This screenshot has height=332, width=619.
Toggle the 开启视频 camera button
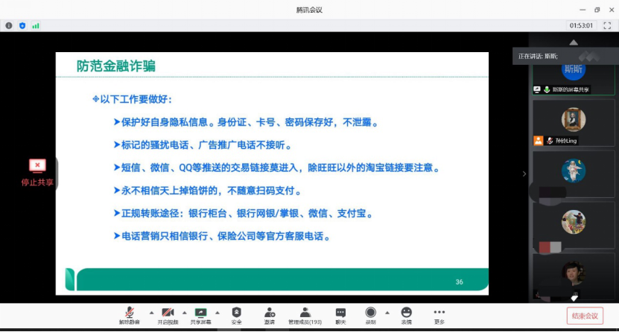click(168, 313)
